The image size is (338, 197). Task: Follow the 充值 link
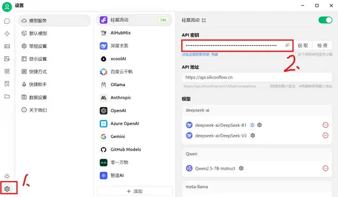tap(215, 54)
